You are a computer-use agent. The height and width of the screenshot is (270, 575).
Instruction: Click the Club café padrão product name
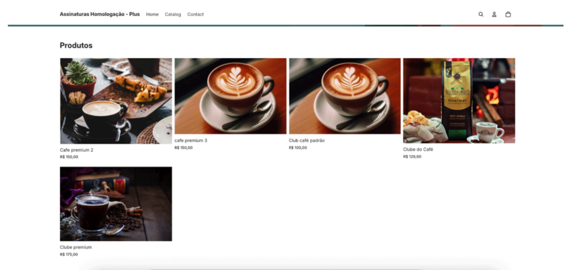(307, 141)
